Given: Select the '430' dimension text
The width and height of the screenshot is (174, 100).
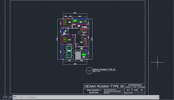Looking at the screenshot, I should [80, 16].
